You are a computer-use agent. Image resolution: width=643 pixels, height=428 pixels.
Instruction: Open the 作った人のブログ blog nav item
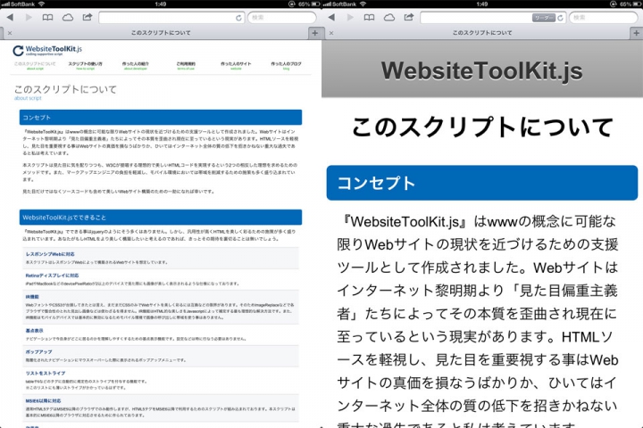(x=287, y=65)
